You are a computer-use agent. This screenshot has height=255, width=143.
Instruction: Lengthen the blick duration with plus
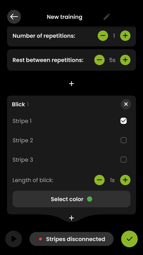125,180
